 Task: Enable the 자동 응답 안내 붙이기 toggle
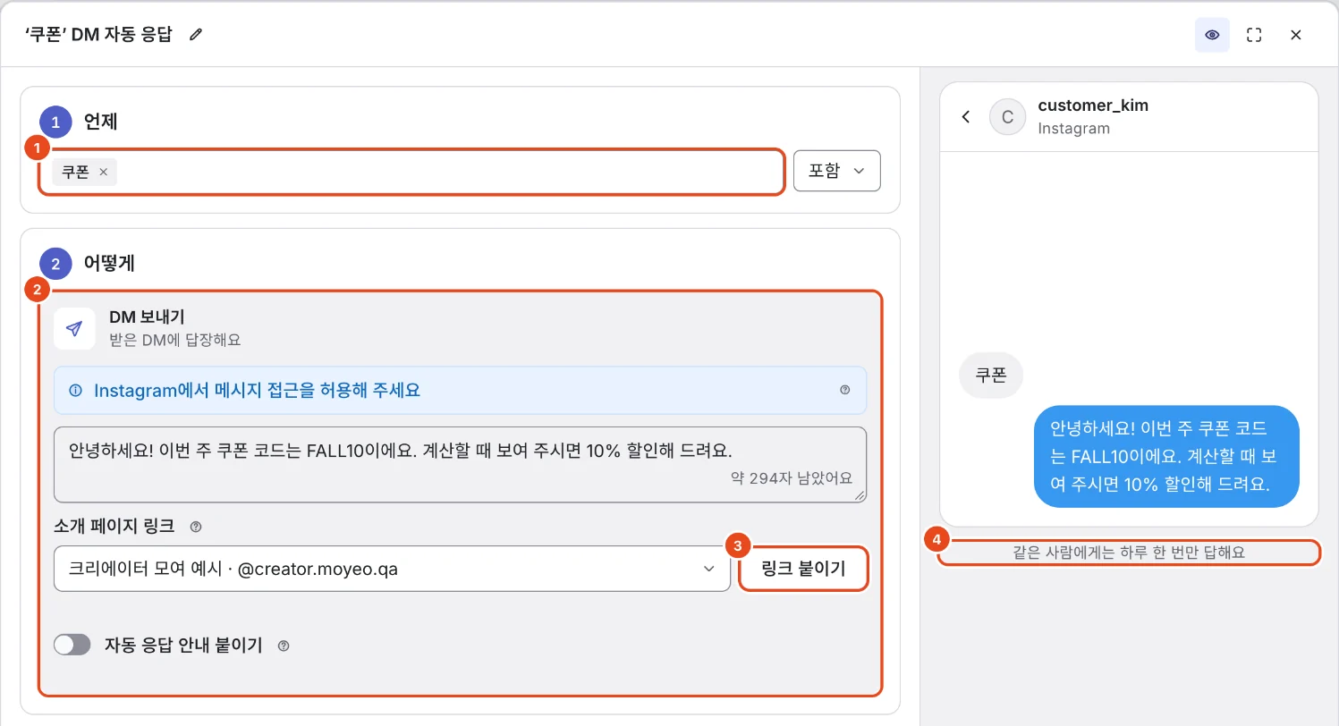pyautogui.click(x=72, y=645)
